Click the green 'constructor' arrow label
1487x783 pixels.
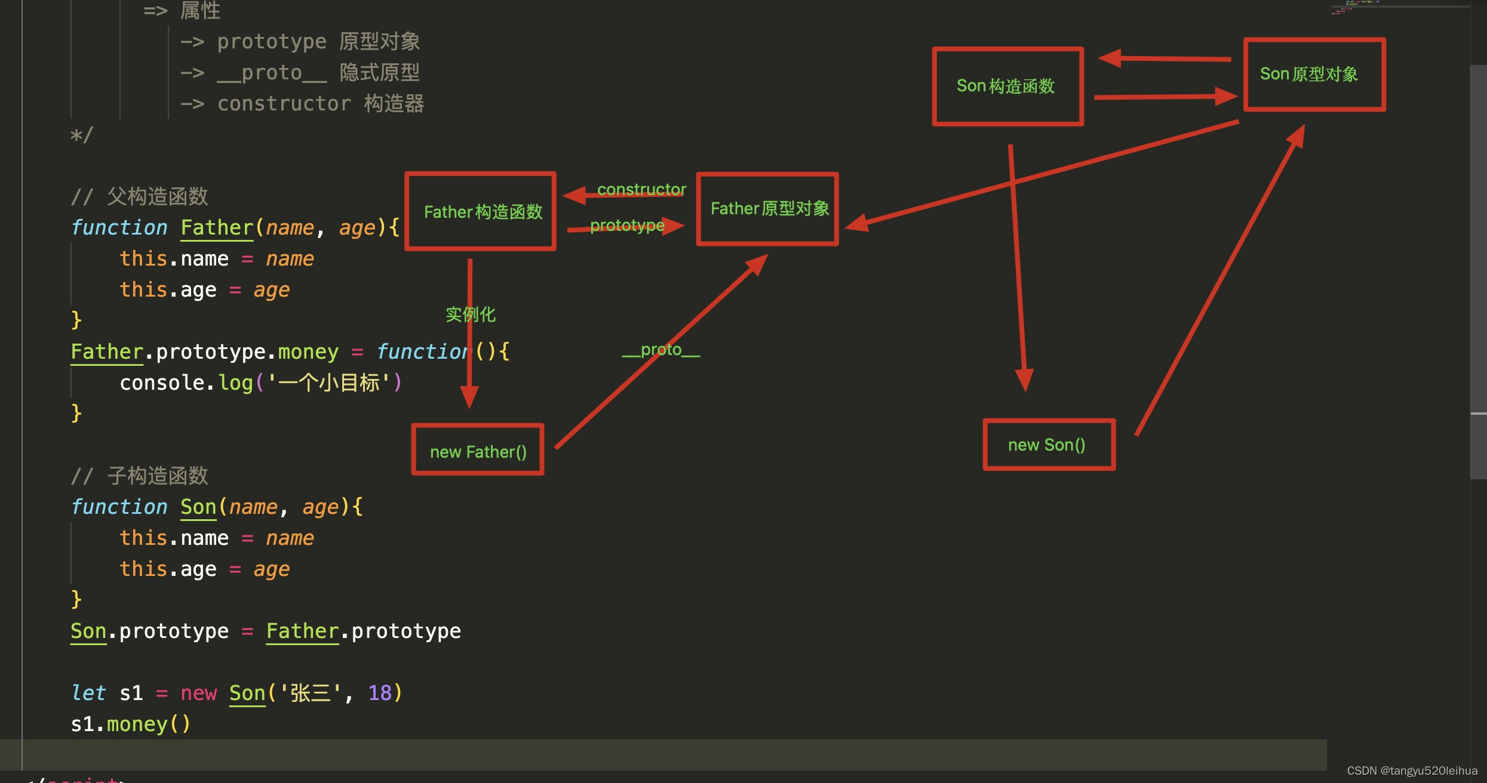[x=641, y=189]
